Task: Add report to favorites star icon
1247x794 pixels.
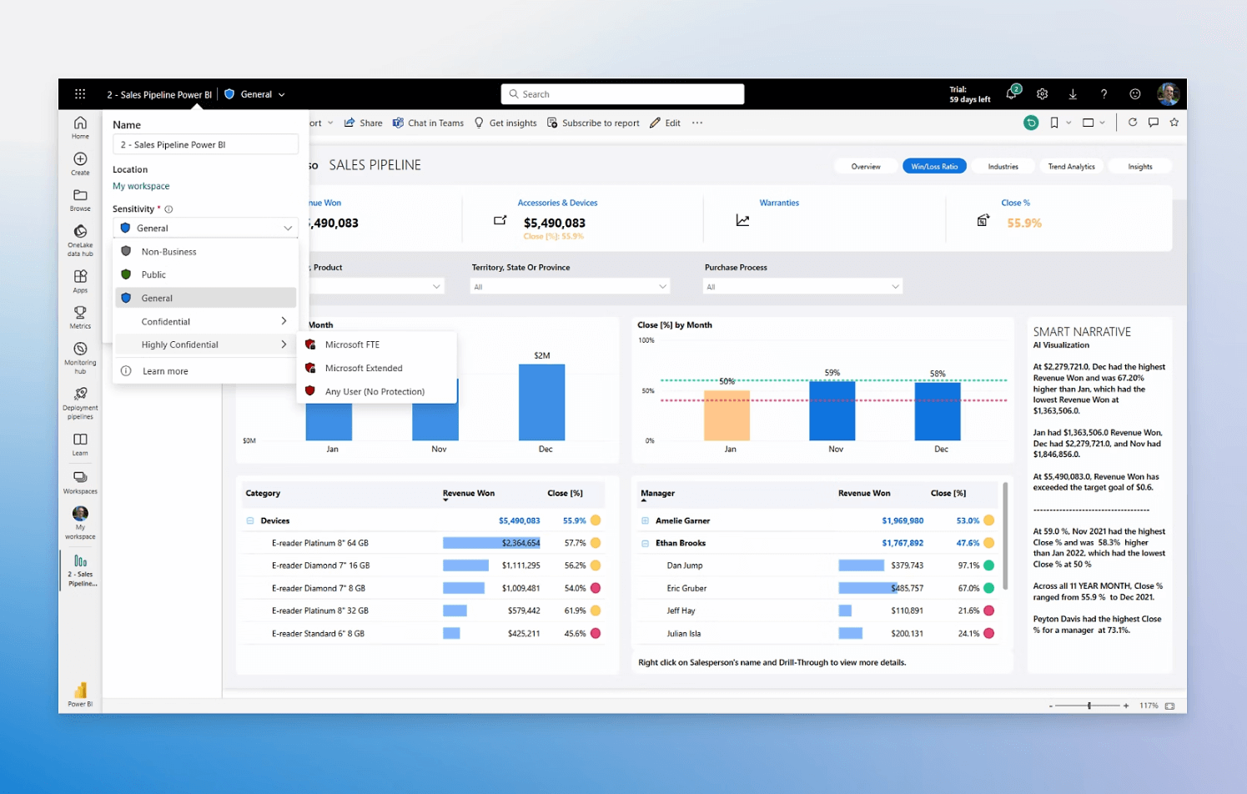Action: point(1174,123)
